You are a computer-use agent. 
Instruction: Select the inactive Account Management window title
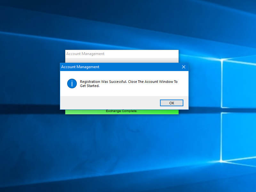click(x=85, y=54)
